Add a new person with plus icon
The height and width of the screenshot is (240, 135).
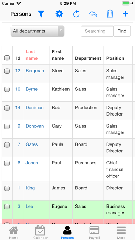click(x=125, y=14)
